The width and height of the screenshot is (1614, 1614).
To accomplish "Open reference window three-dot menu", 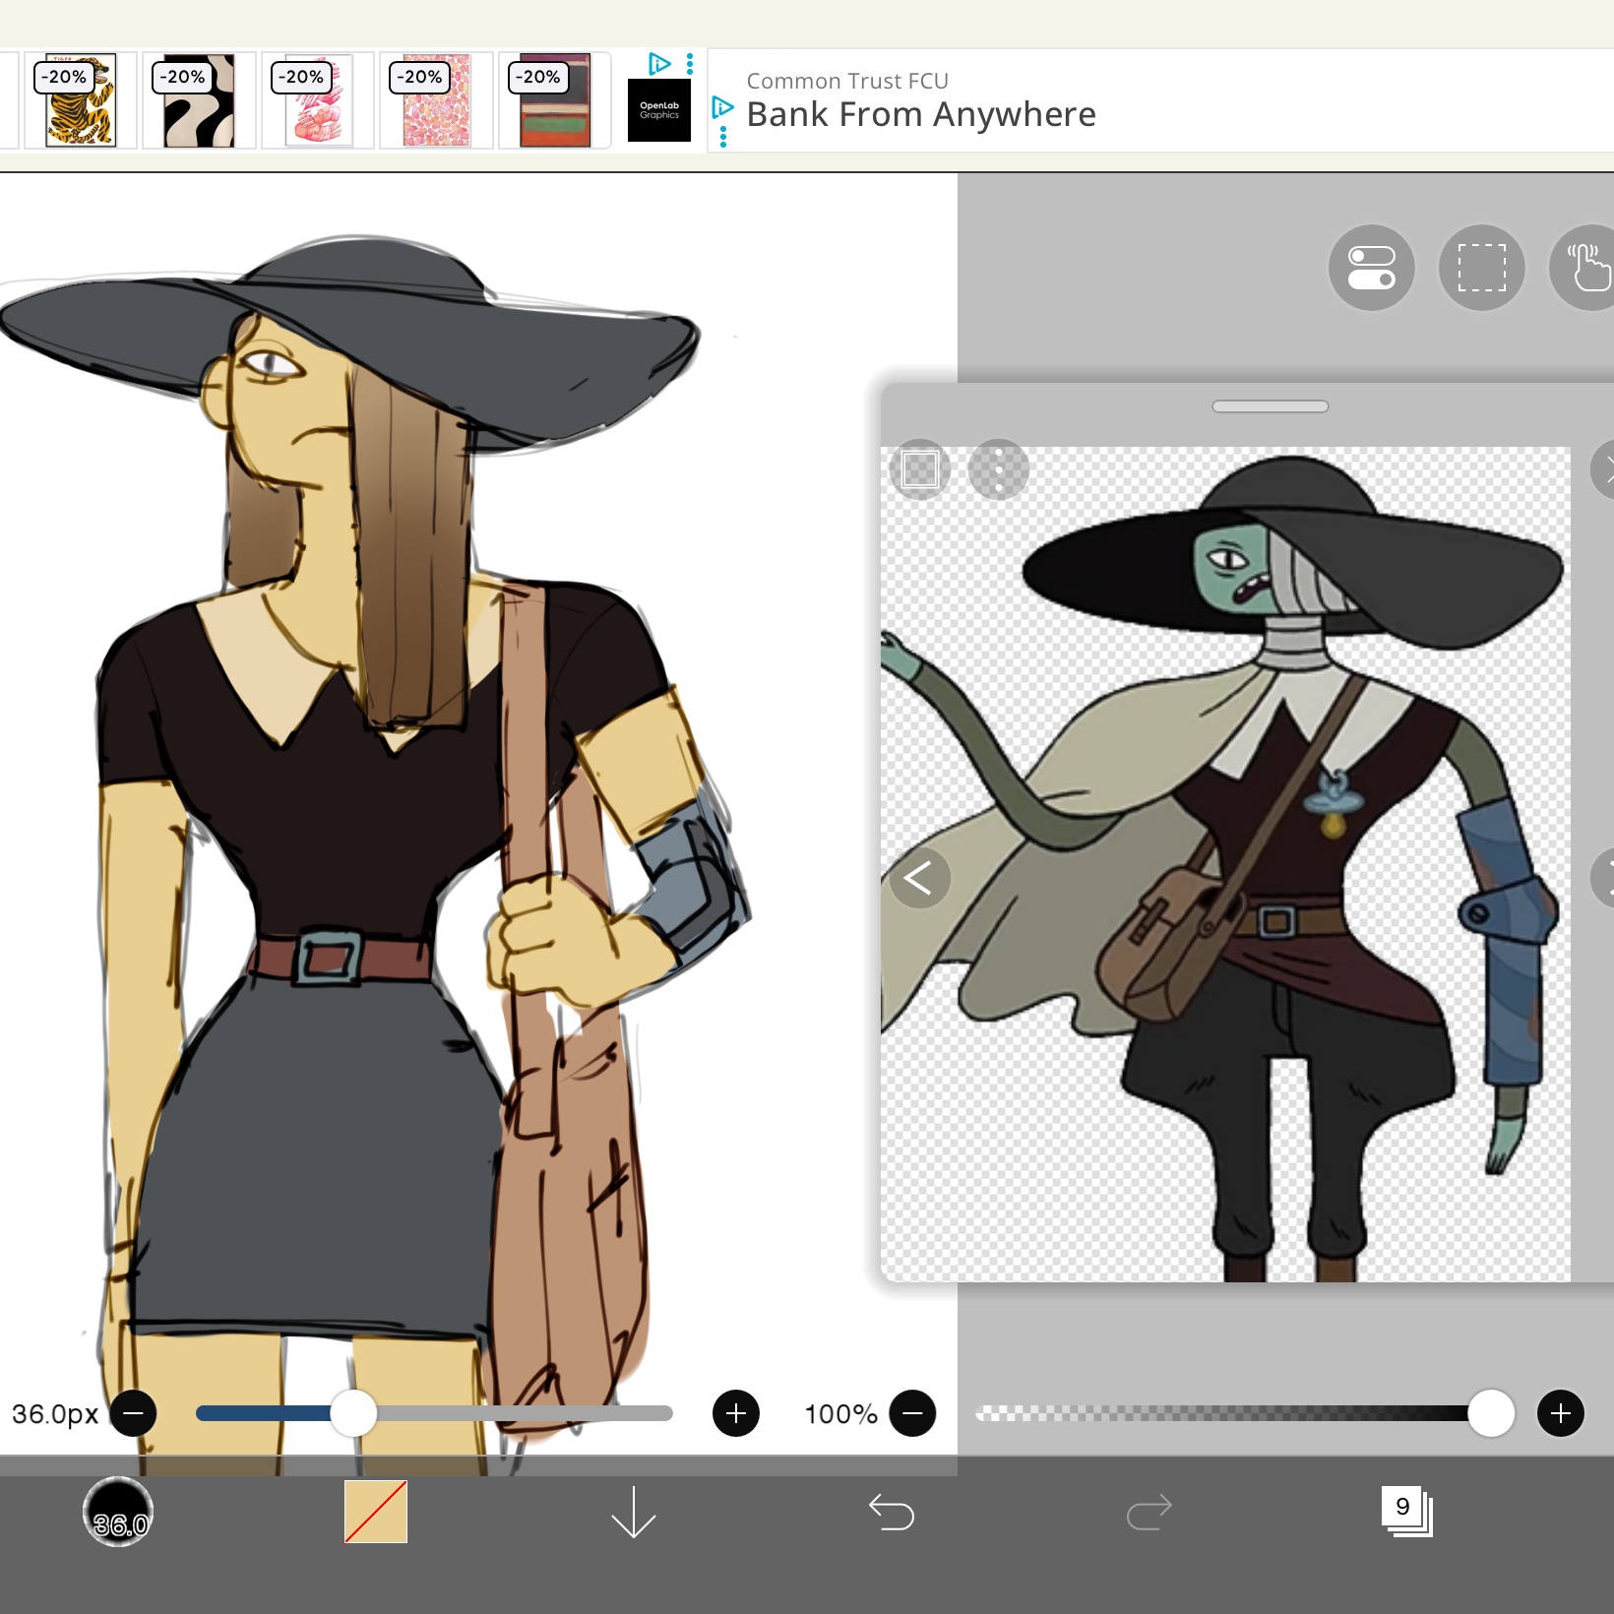I will [x=998, y=469].
